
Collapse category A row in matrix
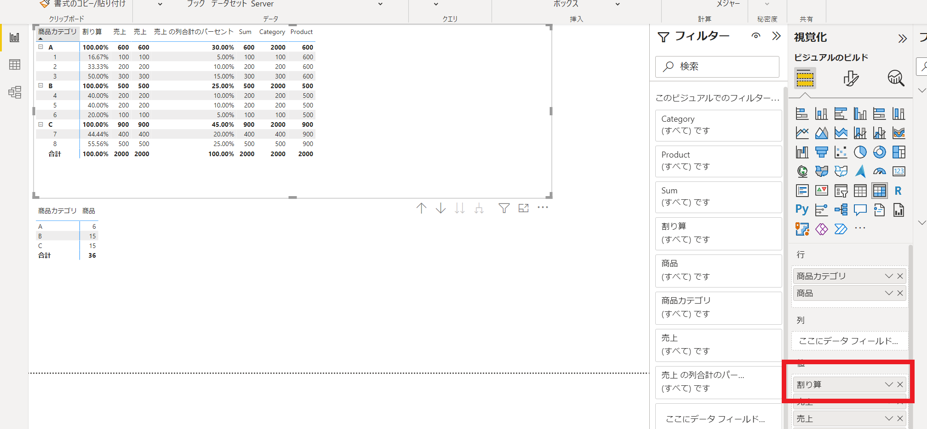tap(40, 47)
